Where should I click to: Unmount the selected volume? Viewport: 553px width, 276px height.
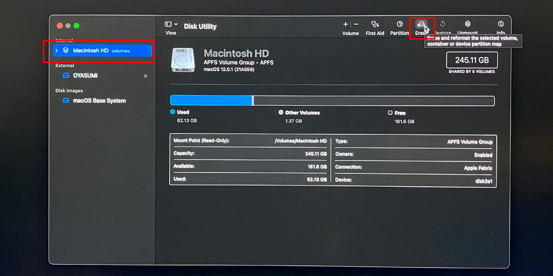pyautogui.click(x=467, y=25)
